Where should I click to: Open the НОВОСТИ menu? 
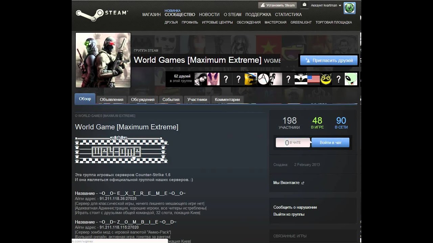(209, 15)
